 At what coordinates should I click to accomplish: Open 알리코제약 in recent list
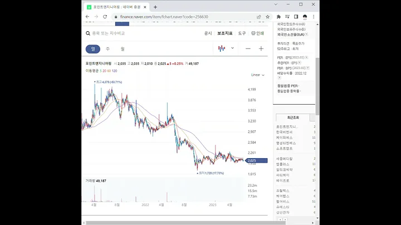click(284, 169)
